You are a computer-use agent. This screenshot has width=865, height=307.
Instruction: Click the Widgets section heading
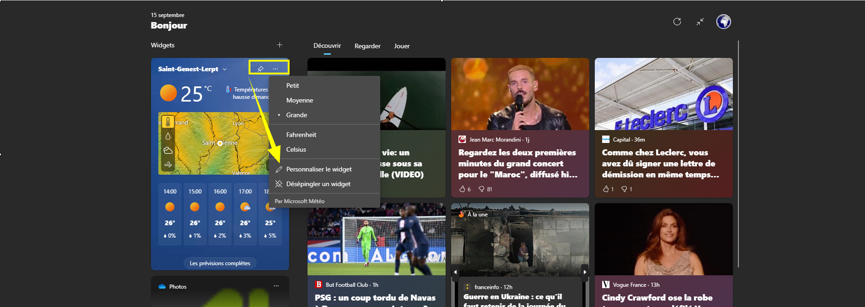[x=163, y=45]
